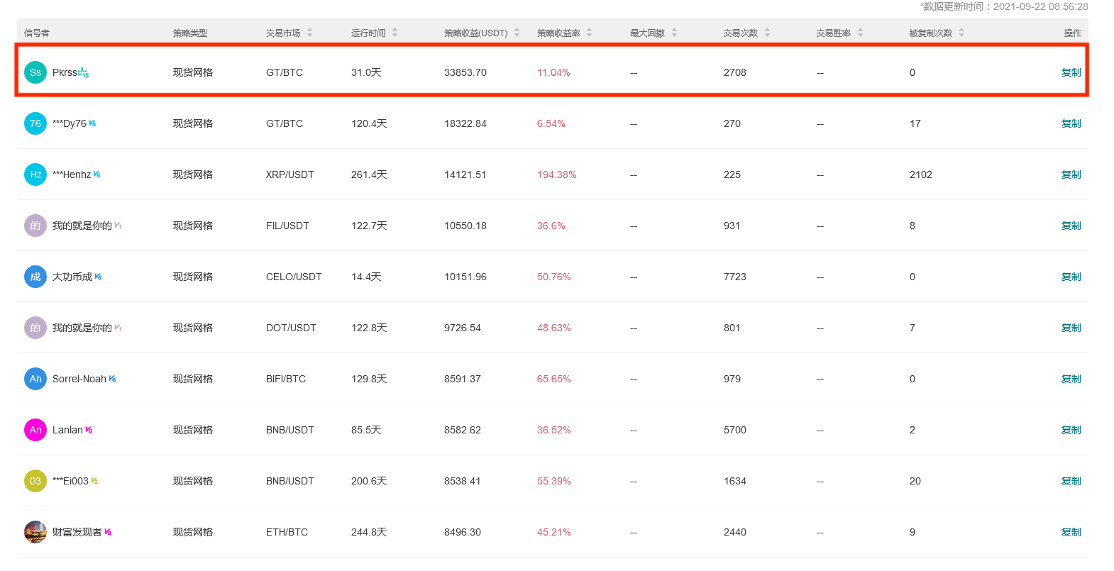This screenshot has height=571, width=1114.
Task: Click the level badge next to 大功币成
Action: 98,277
